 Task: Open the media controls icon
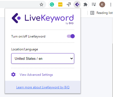coord(94,4)
